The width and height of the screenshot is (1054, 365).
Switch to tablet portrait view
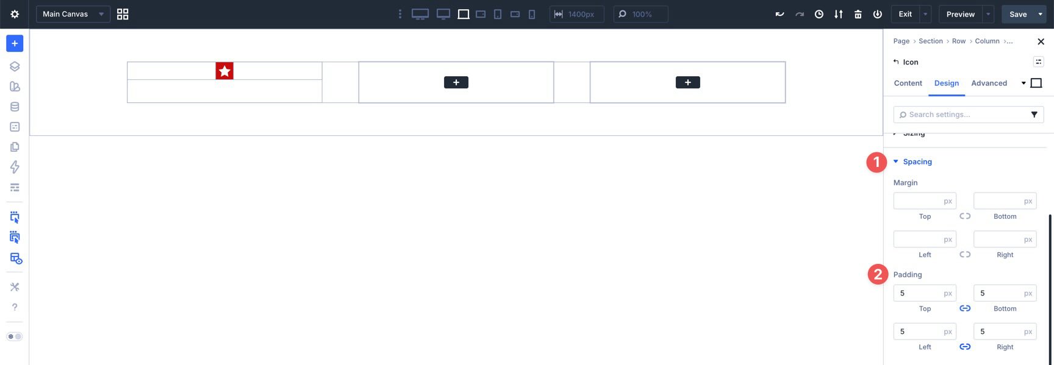498,14
